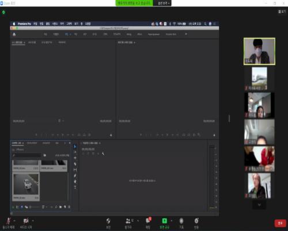This screenshot has width=288, height=231.
Task: Click the Zoom encryption green shield icon
Action: click(x=3, y=12)
